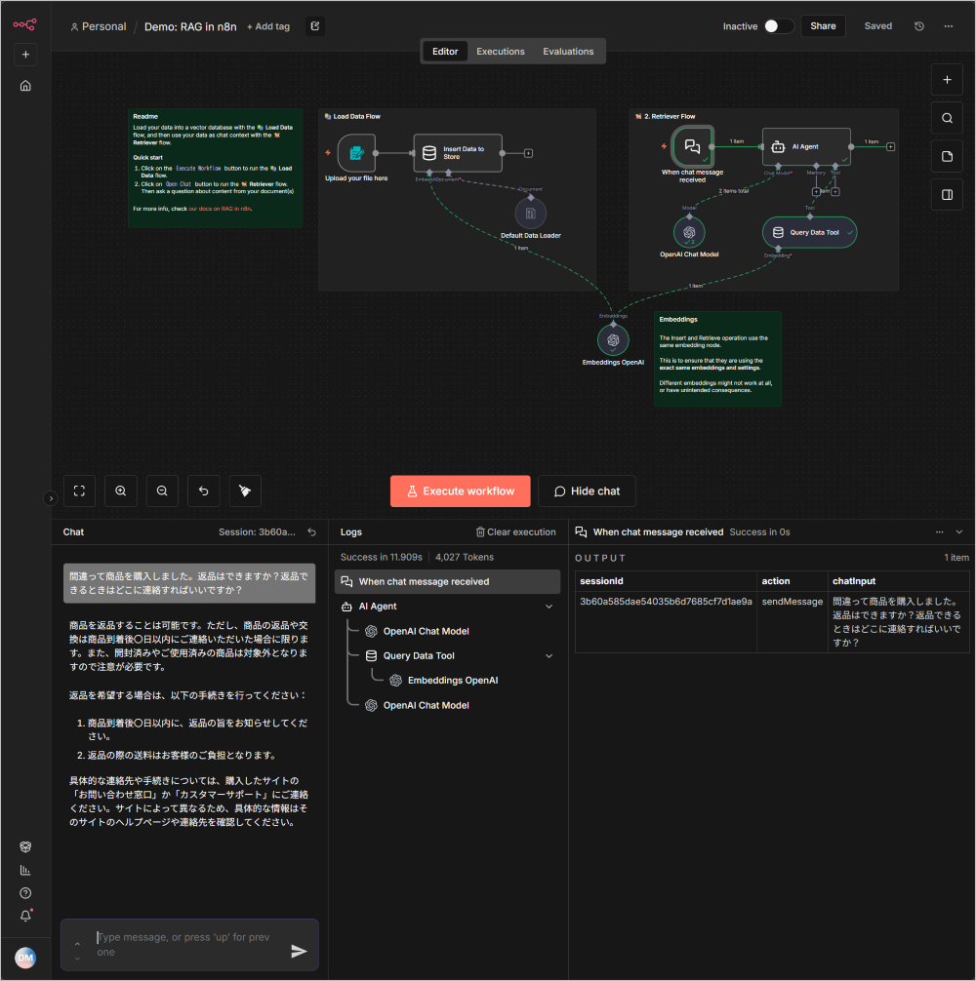Click Clear execution in Logs
976x981 pixels.
(515, 532)
